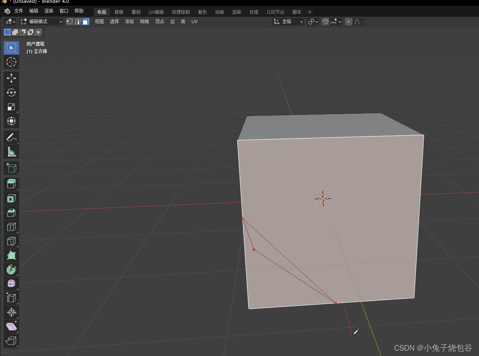Open the 文件 menu
This screenshot has height=356, width=479.
pos(19,11)
